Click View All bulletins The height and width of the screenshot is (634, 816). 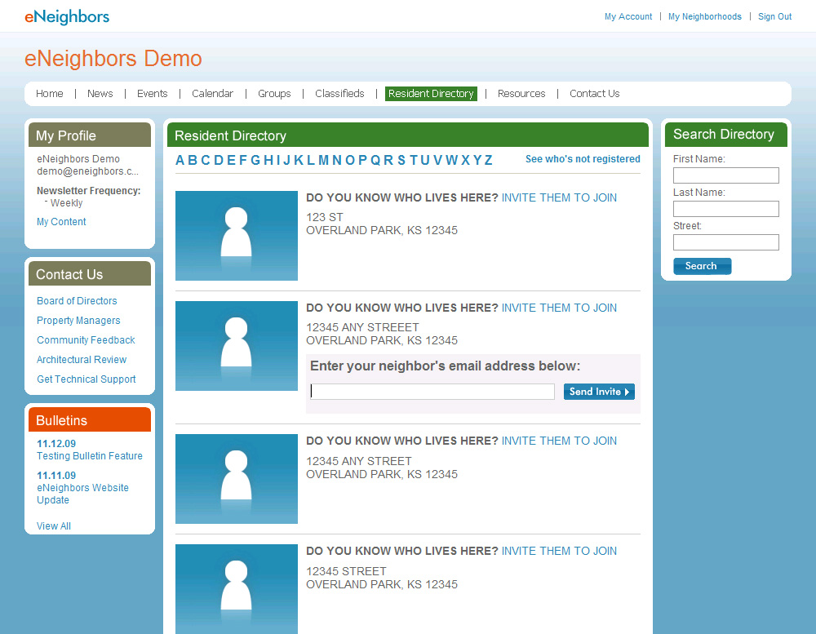pos(54,526)
